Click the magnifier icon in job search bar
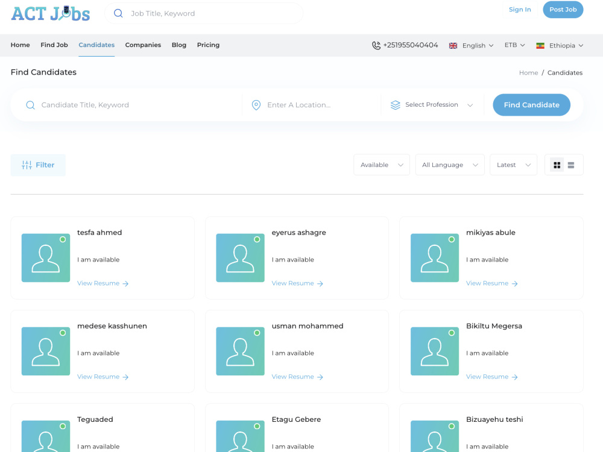 click(x=118, y=13)
